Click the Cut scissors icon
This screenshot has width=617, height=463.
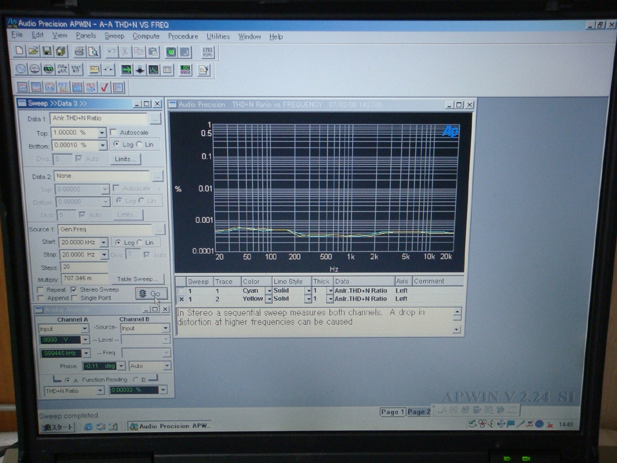pos(125,52)
